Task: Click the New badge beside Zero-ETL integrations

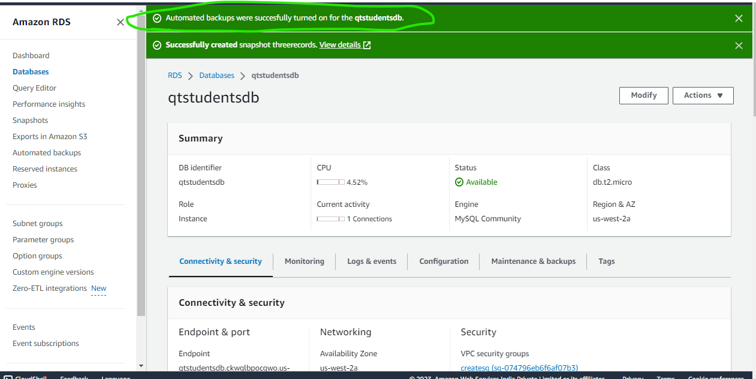Action: click(98, 288)
